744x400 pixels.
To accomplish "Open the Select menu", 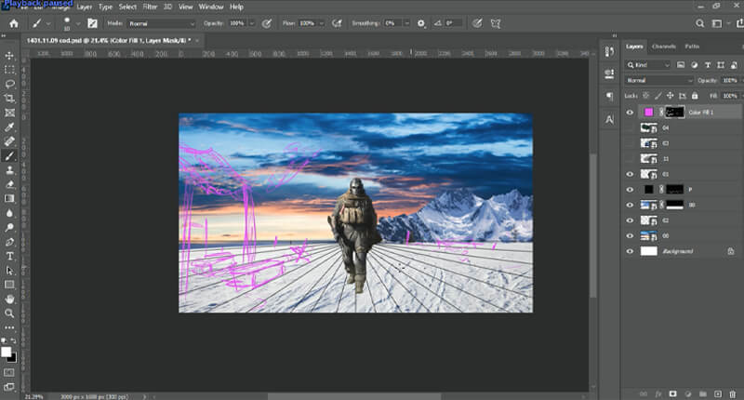I will pos(127,7).
